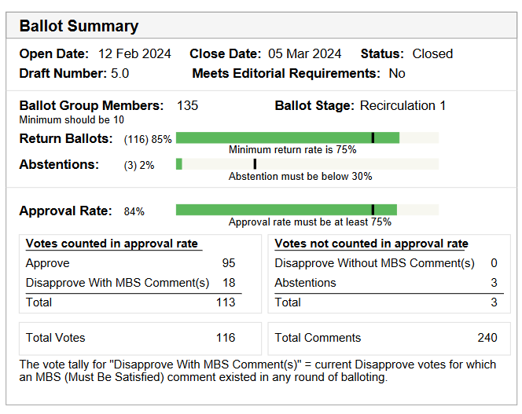522x414 pixels.
Task: Click the Approval Rate progress bar
Action: (307, 210)
